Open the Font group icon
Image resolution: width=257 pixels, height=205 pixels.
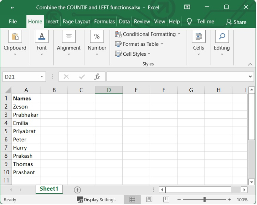tap(42, 36)
